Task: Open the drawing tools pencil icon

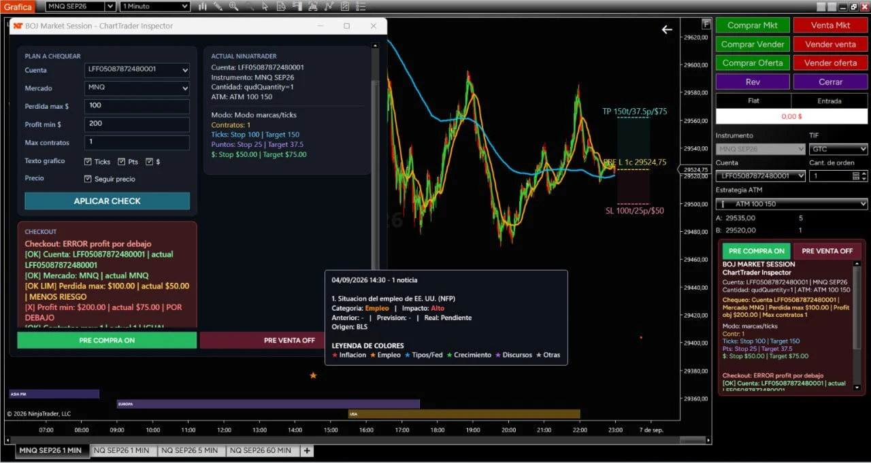Action: 218,7
